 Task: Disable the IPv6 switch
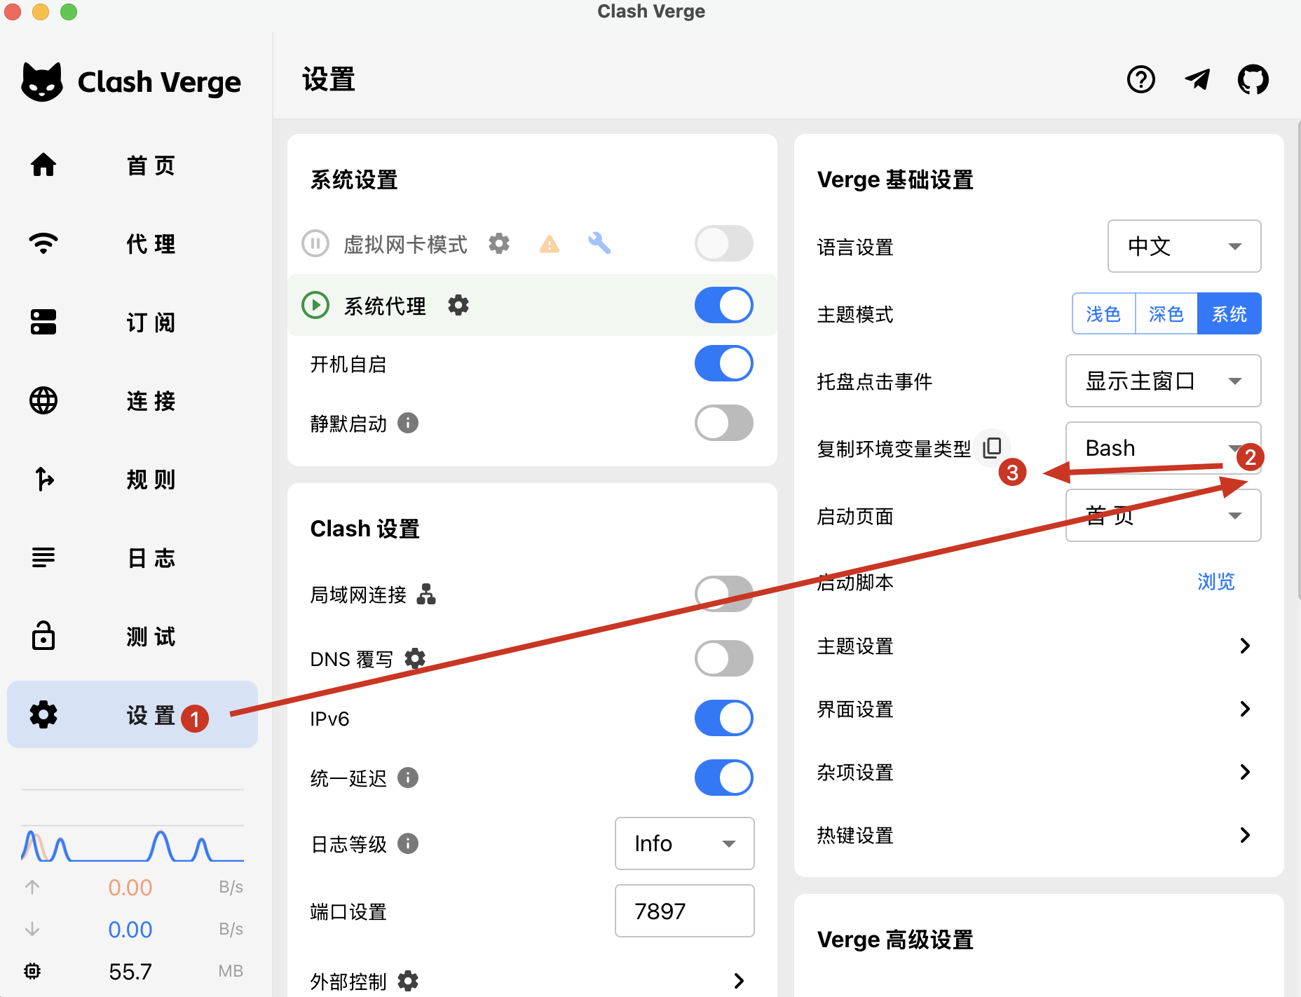[723, 718]
